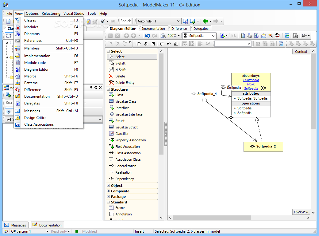Click the Role: link in boundary box
The image size is (319, 236).
point(251,84)
